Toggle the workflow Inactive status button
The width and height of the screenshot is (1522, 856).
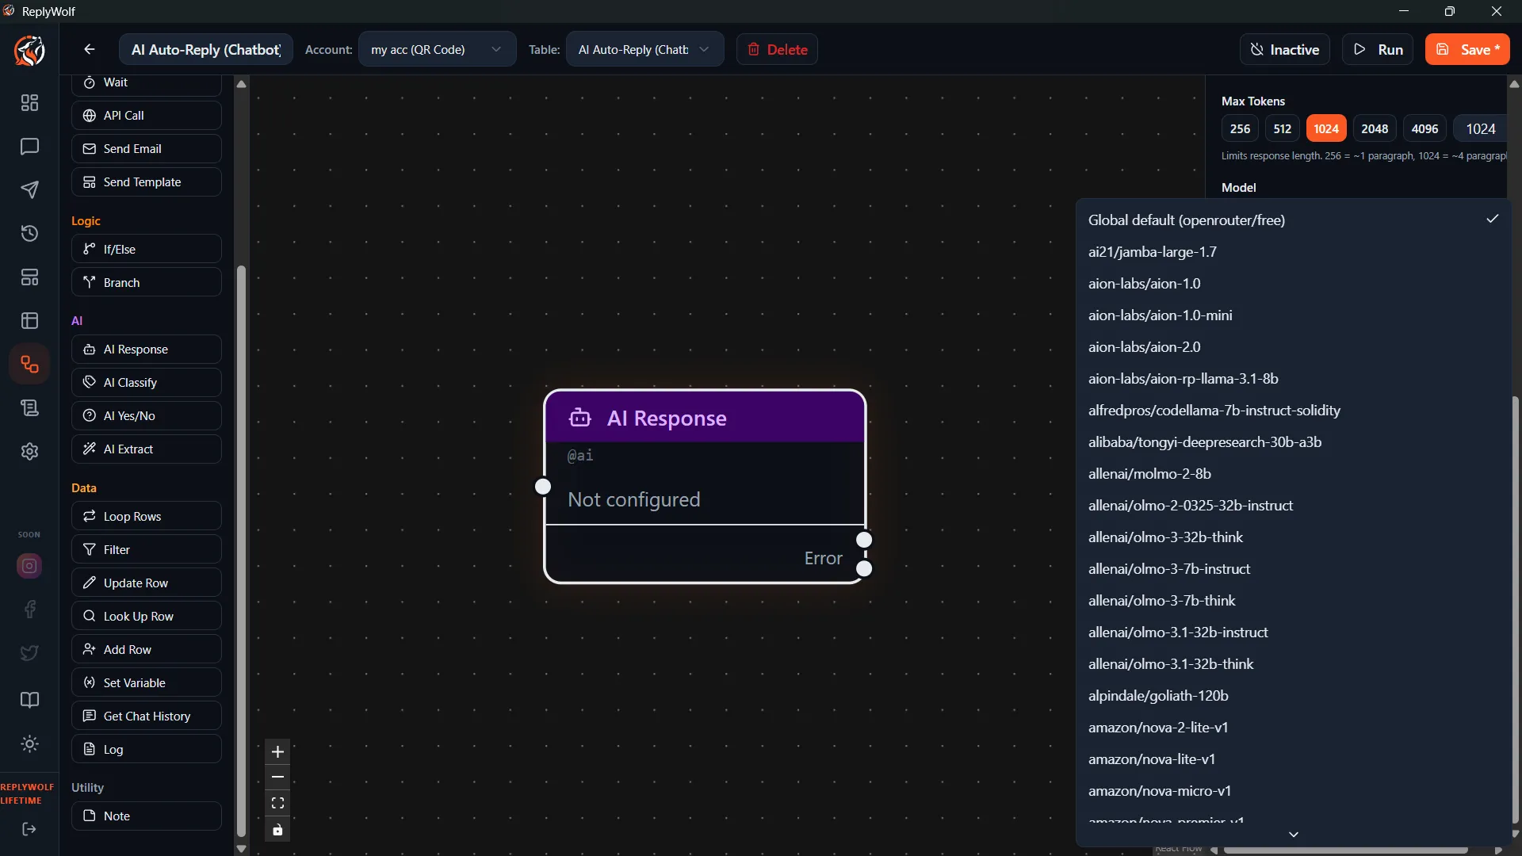[1284, 49]
